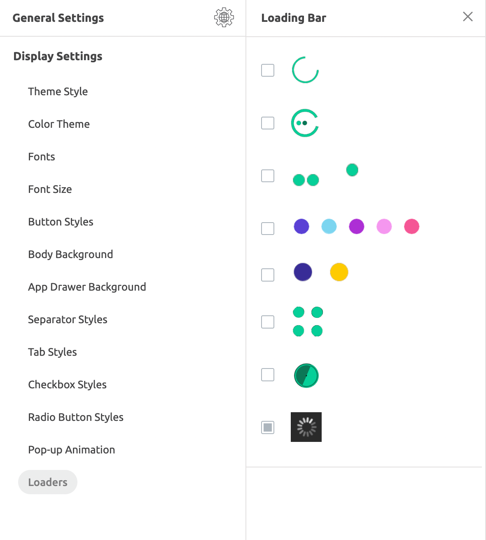Screen dimensions: 486x540
Task: Select the open ring spinner loader icon
Action: pyautogui.click(x=305, y=70)
